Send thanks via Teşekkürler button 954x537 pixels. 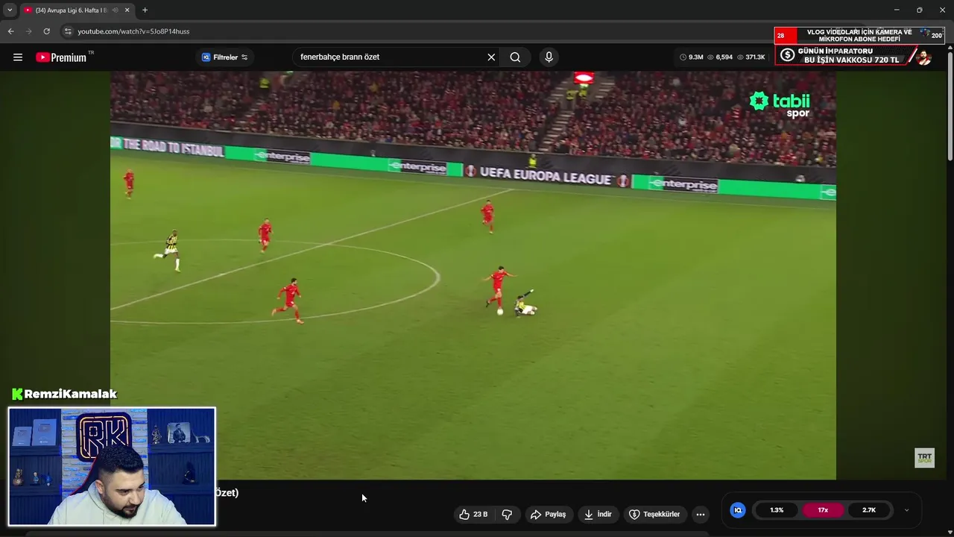coord(655,514)
